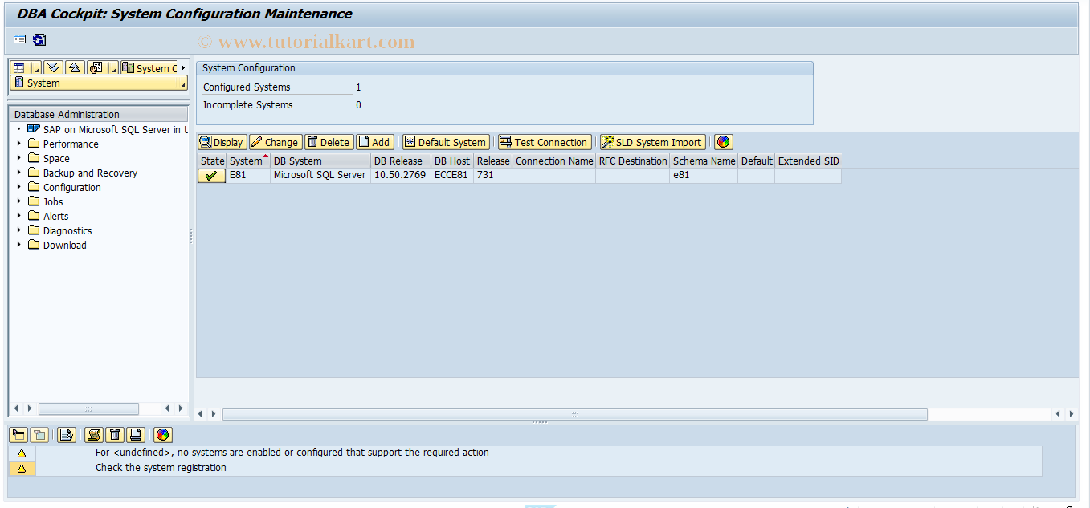The image size is (1090, 508).
Task: Click the Extended SID column header
Action: [808, 161]
